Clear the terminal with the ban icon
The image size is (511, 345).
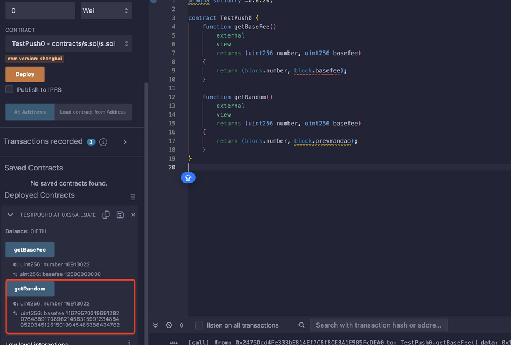pos(169,325)
